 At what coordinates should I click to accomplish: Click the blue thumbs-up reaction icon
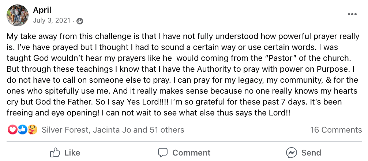click(23, 130)
